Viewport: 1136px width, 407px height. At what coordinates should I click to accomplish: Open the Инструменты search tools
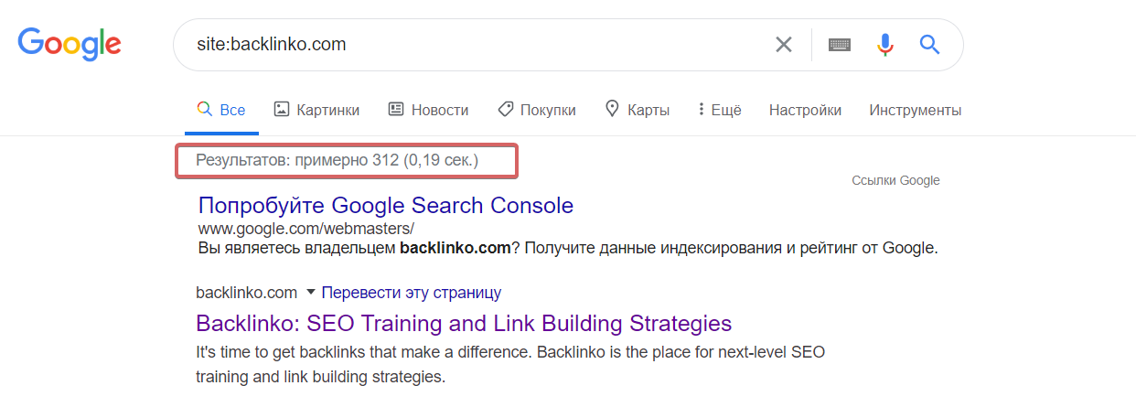915,110
